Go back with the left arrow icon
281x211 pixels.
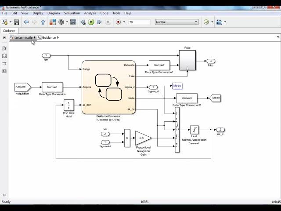coord(26,22)
